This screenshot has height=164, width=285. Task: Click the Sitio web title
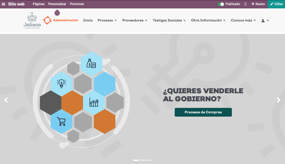[16, 4]
